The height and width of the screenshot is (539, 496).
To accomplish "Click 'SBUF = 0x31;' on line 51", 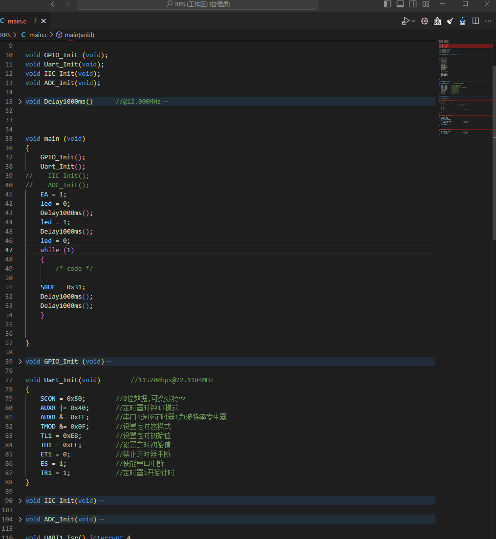I will point(63,287).
